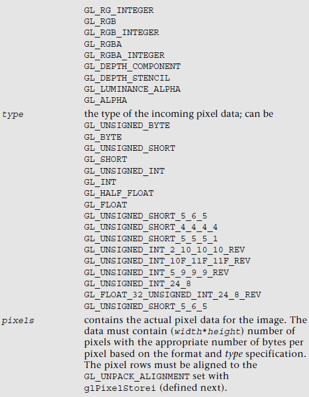Click the GL_RG_INTEGER format constant
309x397 pixels.
(x=119, y=10)
